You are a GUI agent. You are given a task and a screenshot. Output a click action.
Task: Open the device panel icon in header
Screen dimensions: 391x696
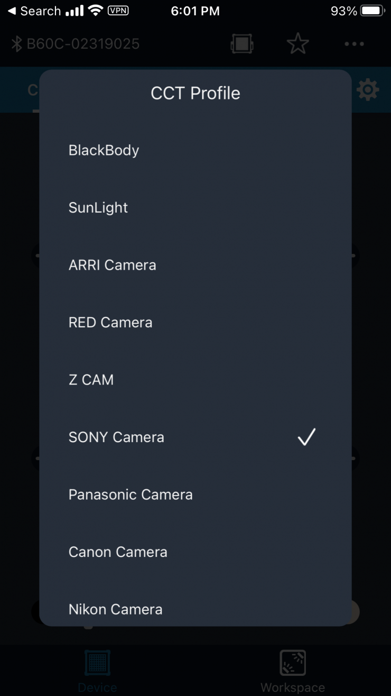[242, 44]
